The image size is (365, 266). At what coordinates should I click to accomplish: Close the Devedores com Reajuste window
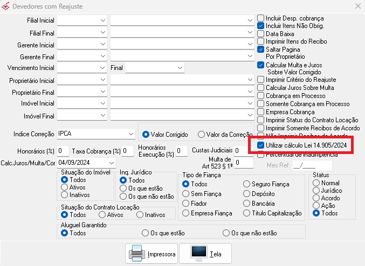coord(357,6)
